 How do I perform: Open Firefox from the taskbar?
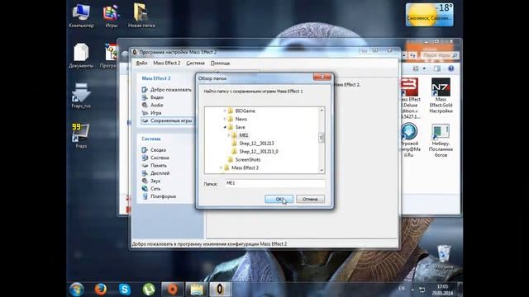tap(101, 290)
